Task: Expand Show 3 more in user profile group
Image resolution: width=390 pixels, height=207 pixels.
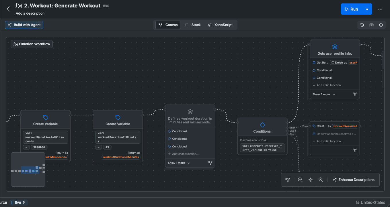Action: 324,94
